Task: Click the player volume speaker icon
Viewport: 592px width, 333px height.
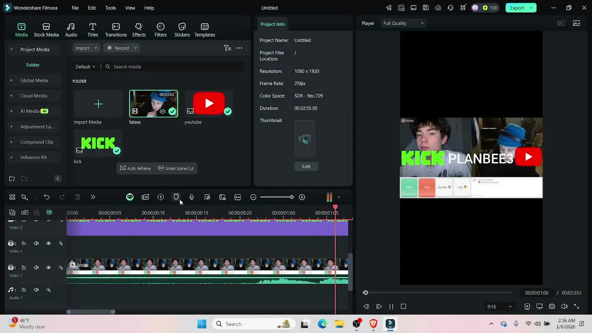Action: 564,306
